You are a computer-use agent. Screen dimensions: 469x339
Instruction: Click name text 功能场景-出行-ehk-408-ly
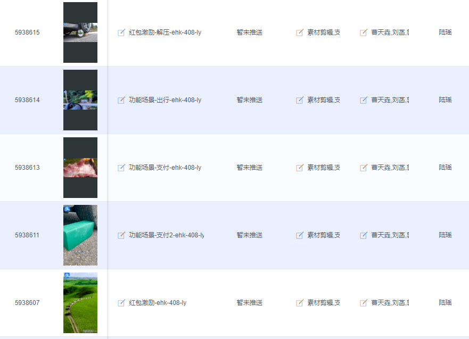tap(165, 100)
